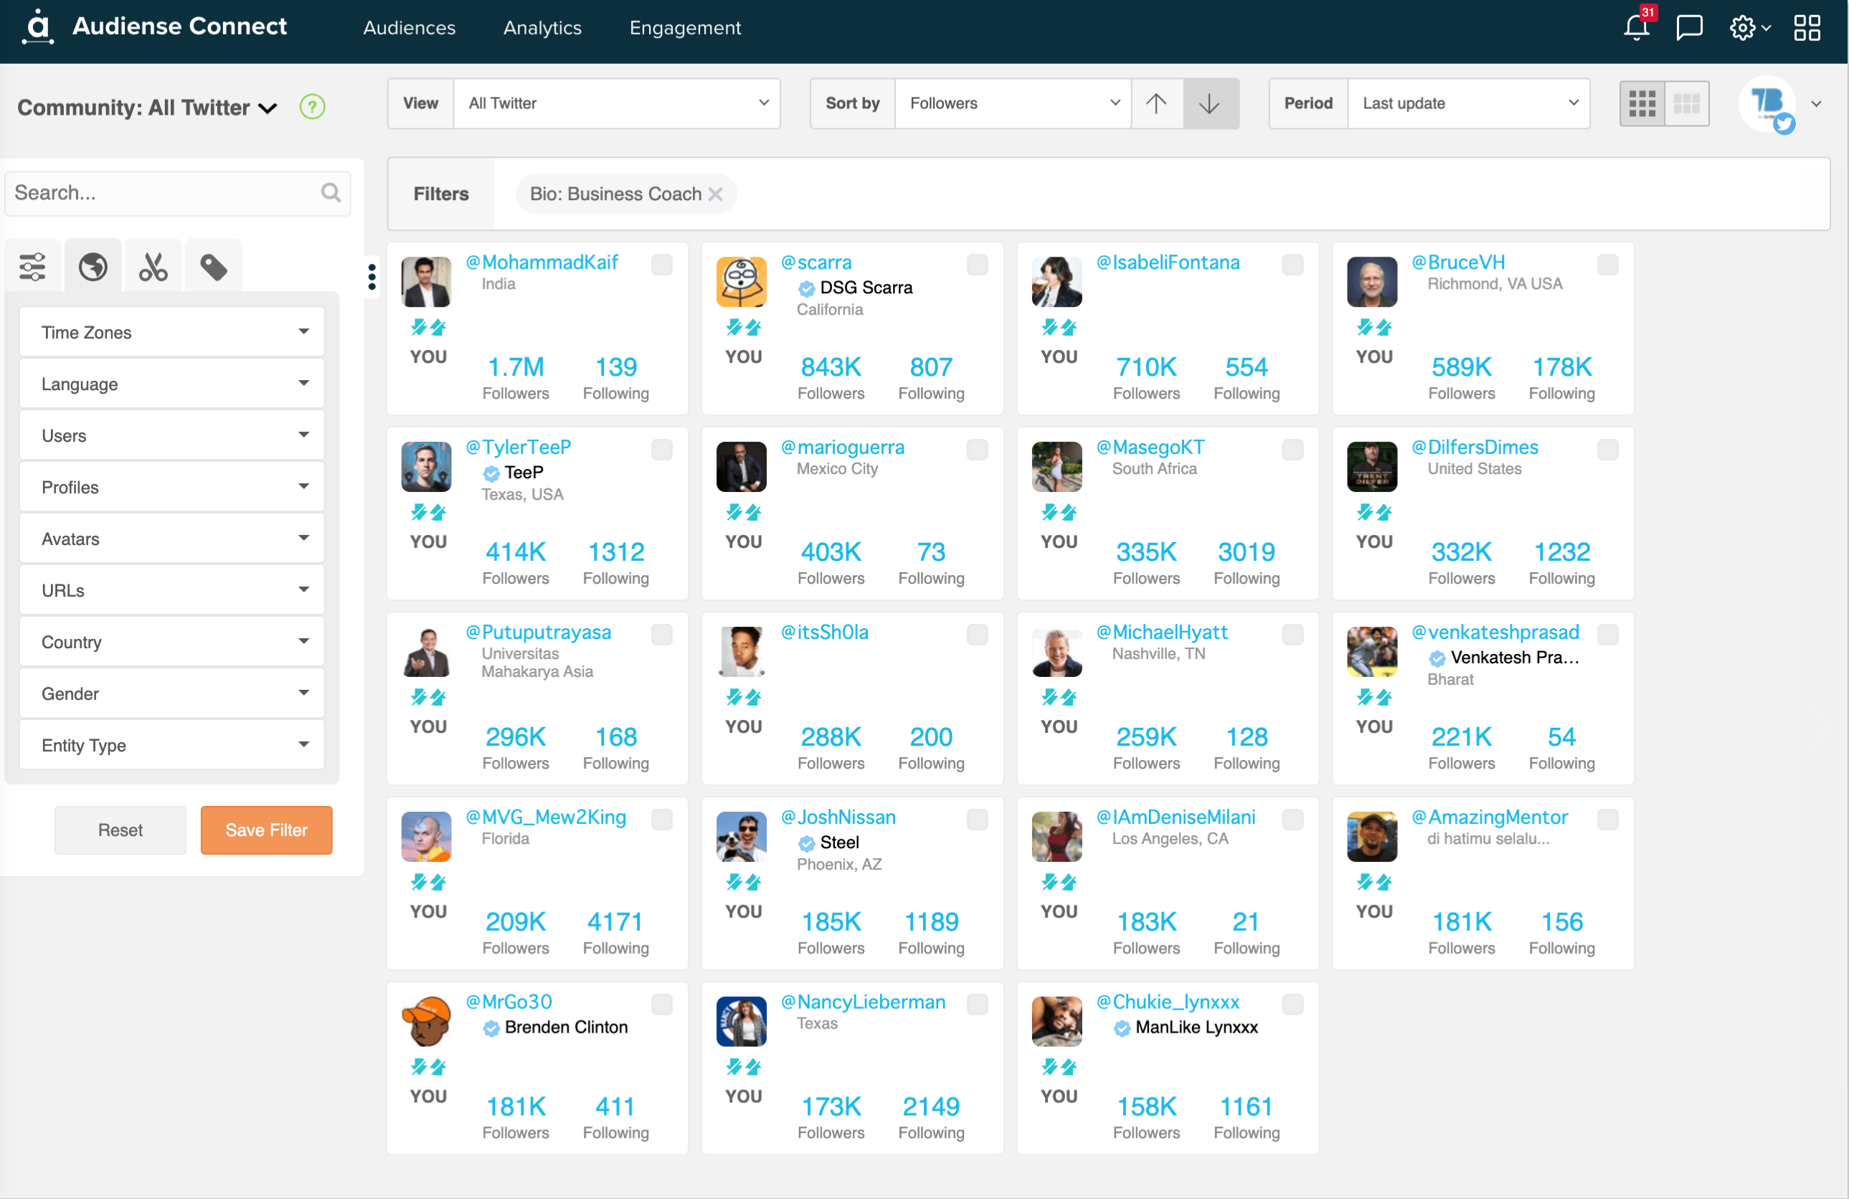Switch to large grid view
Viewport: 1849px width, 1199px height.
pyautogui.click(x=1687, y=103)
